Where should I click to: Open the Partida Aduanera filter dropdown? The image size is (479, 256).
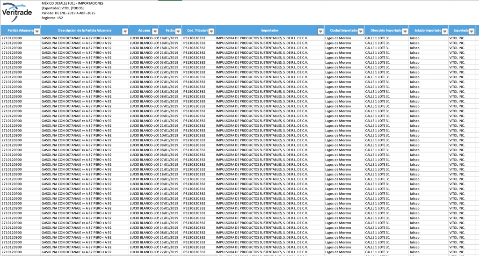tap(37, 31)
